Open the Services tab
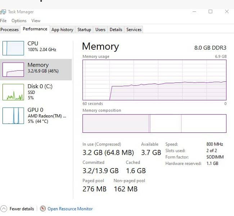 click(134, 30)
